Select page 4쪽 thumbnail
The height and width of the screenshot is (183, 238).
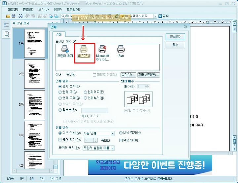point(35,135)
